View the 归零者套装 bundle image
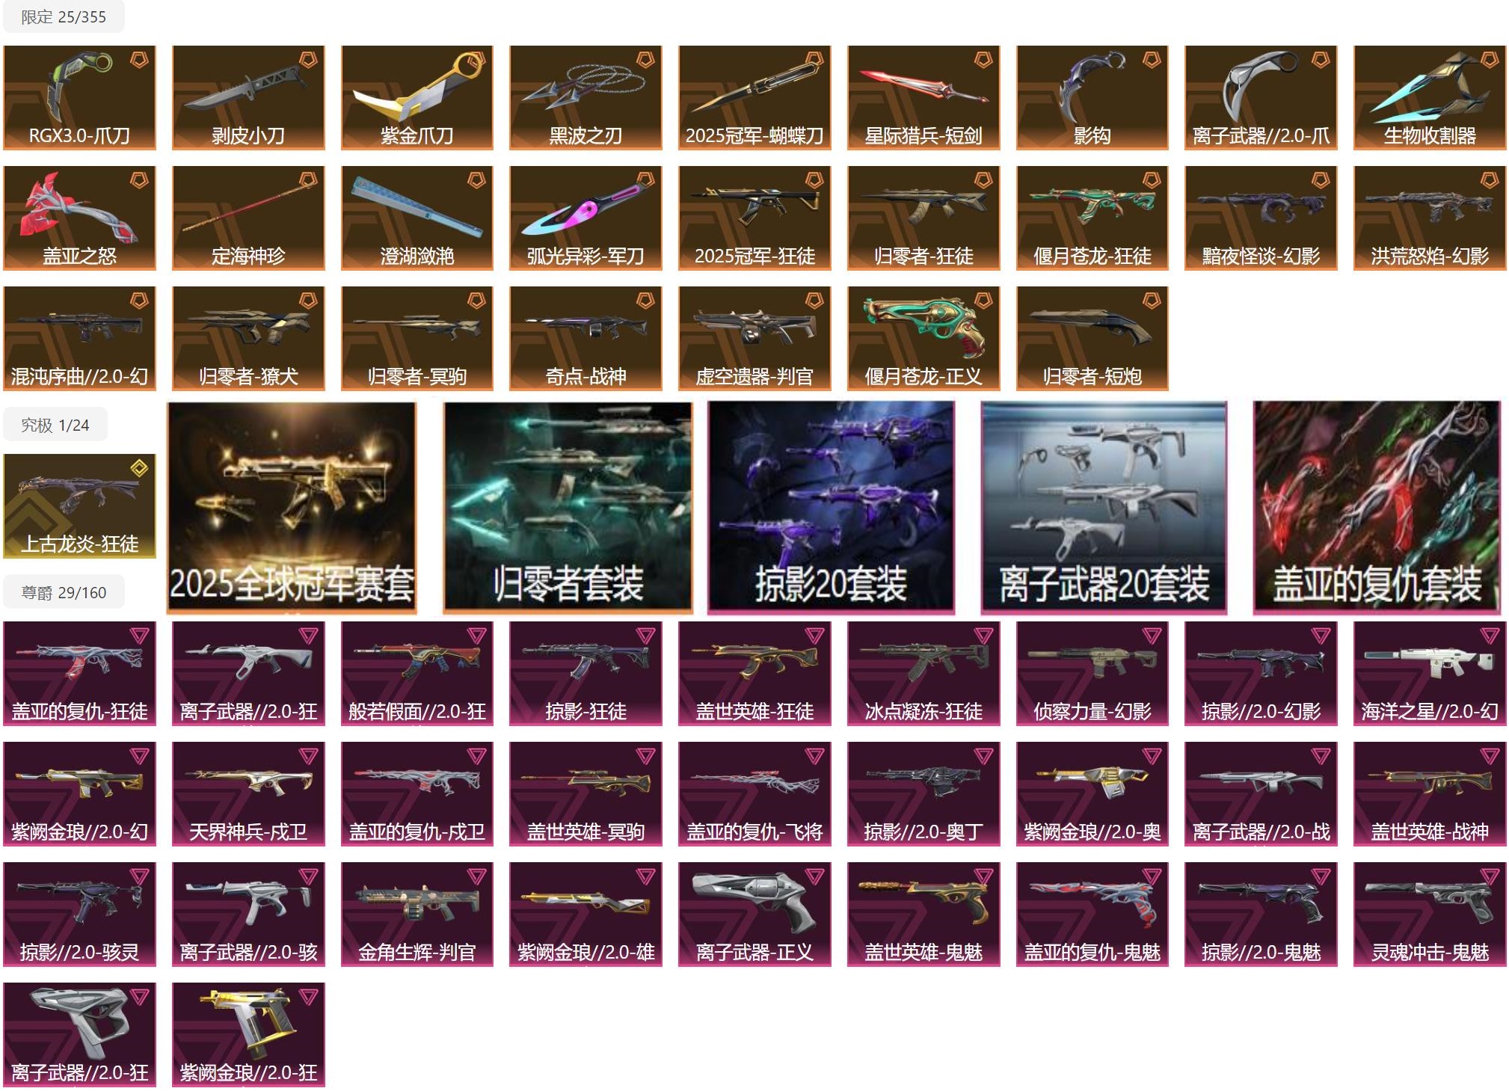This screenshot has height=1091, width=1509. pos(568,508)
